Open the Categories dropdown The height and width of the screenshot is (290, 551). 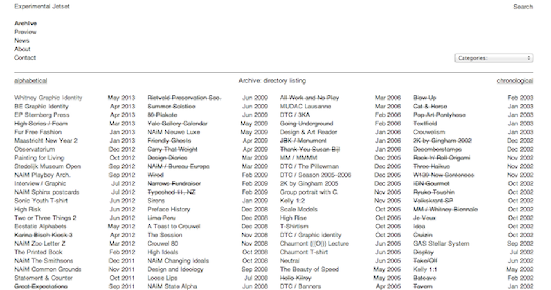pyautogui.click(x=494, y=58)
